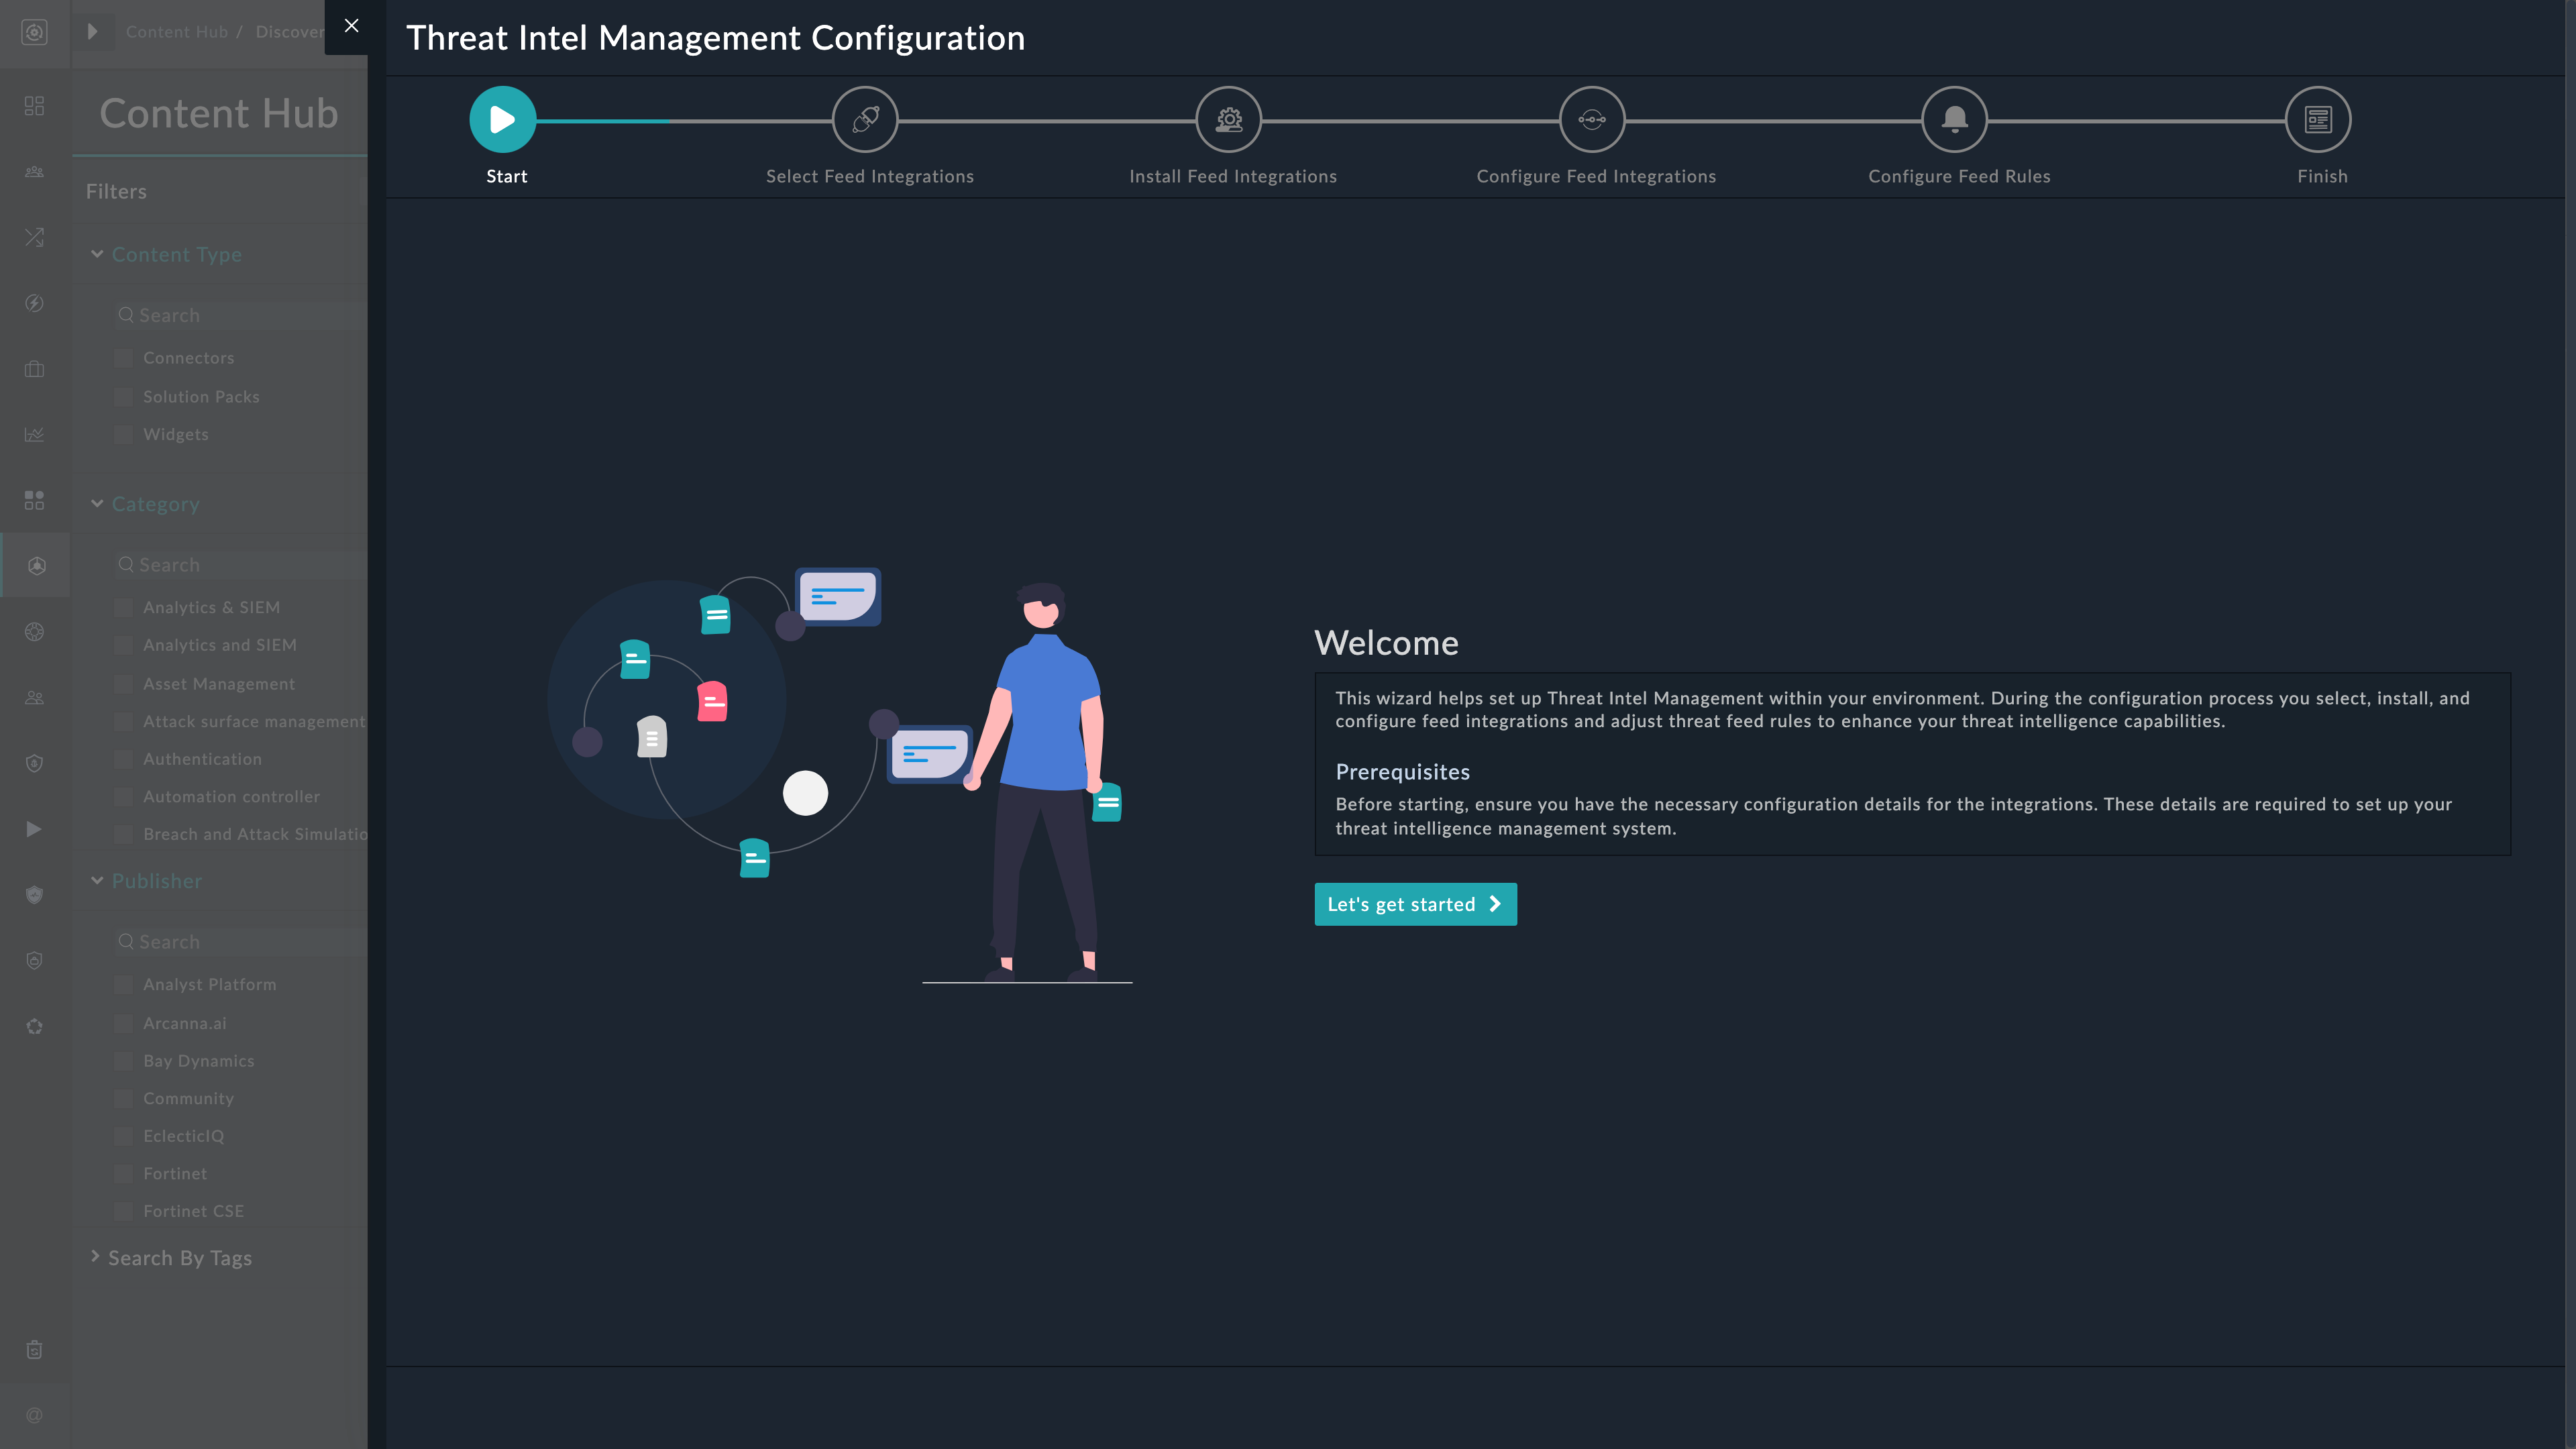This screenshot has height=1449, width=2576.
Task: Check the Solution Packs filter checkbox
Action: pyautogui.click(x=124, y=397)
